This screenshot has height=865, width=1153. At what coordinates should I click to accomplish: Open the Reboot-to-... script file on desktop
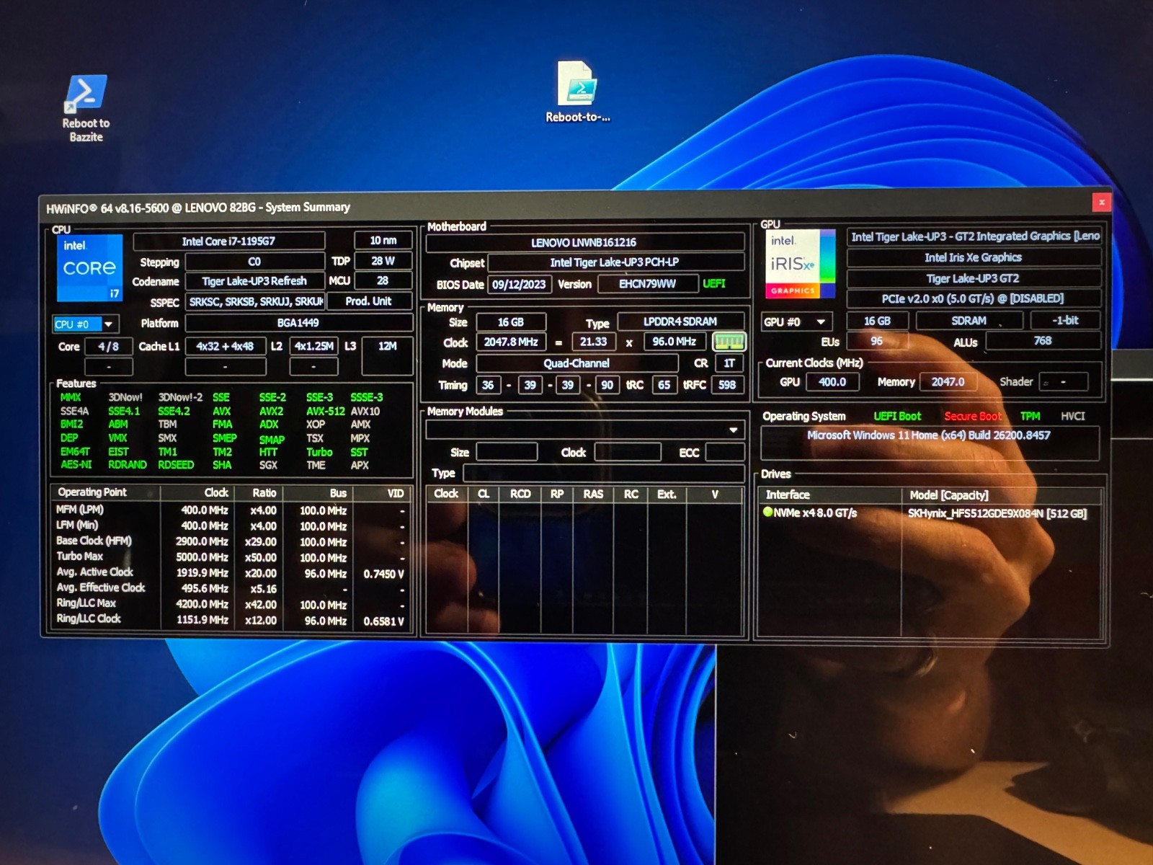click(577, 92)
